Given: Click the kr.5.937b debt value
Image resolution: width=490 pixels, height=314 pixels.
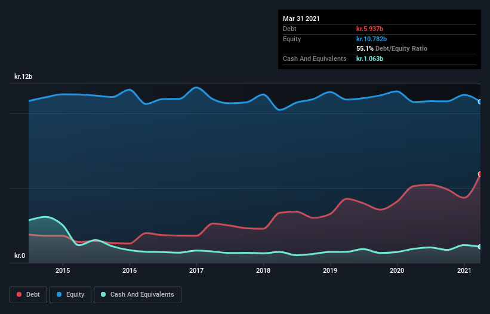Looking at the screenshot, I should point(369,29).
